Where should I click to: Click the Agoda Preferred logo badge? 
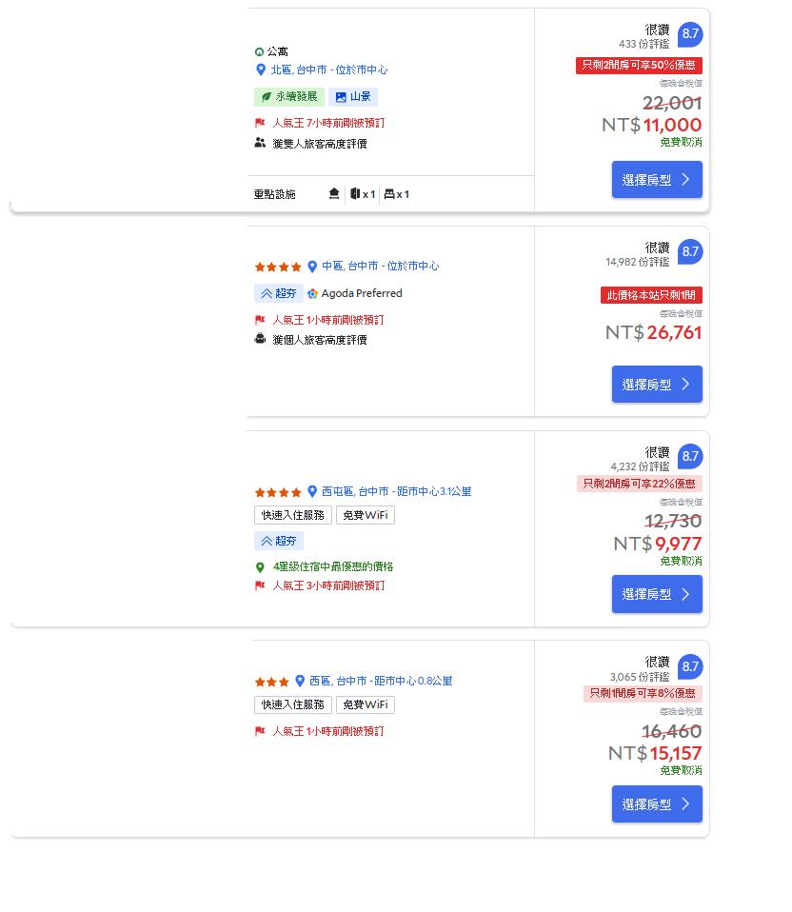pos(355,293)
